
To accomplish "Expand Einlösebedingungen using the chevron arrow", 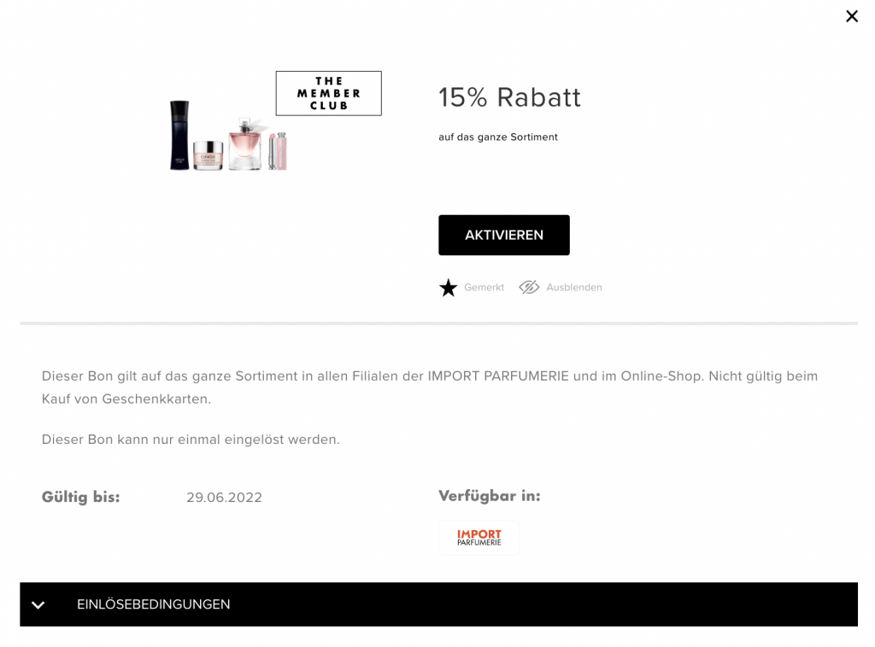I will 38,605.
